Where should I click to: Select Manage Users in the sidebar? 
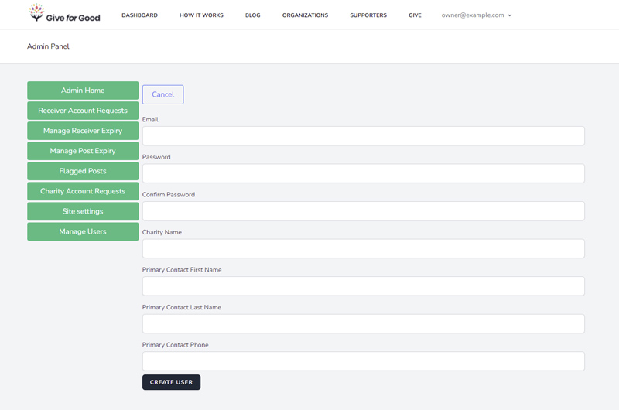83,231
